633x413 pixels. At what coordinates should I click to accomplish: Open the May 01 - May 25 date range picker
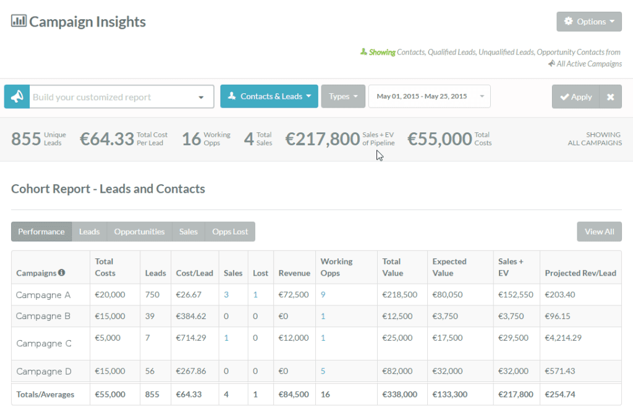pos(430,96)
